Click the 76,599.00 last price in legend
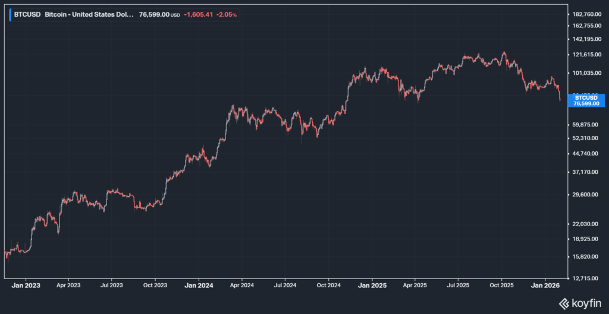The width and height of the screenshot is (609, 314). pyautogui.click(x=153, y=15)
